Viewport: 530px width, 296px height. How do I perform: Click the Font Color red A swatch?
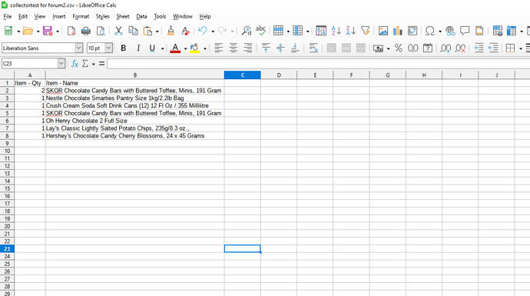point(175,48)
